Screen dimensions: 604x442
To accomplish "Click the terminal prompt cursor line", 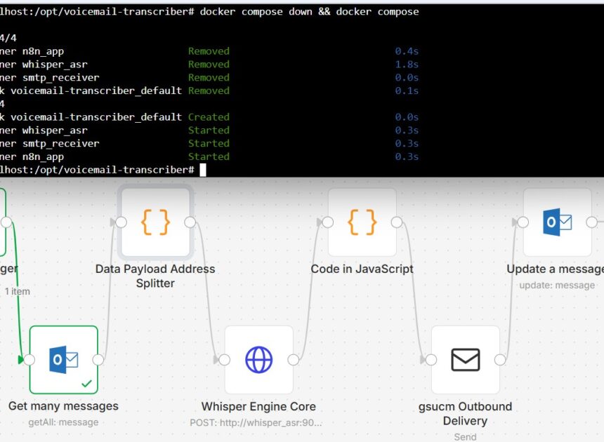I will [x=103, y=170].
